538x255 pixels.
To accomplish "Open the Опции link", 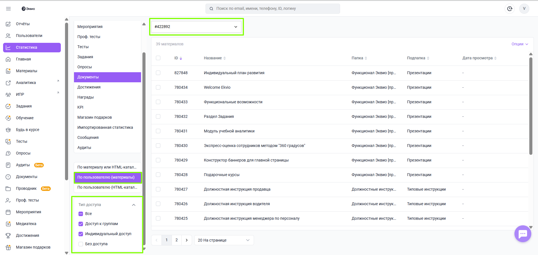I will (519, 44).
